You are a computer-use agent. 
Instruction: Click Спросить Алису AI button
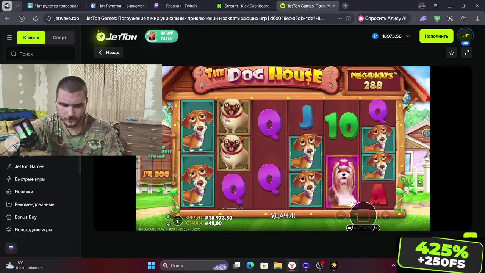coord(382,18)
